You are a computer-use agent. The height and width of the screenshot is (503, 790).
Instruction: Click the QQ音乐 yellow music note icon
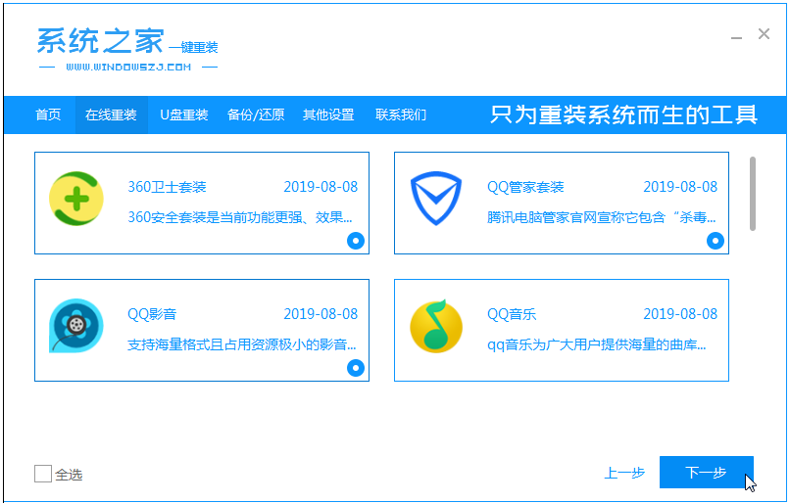tap(436, 326)
